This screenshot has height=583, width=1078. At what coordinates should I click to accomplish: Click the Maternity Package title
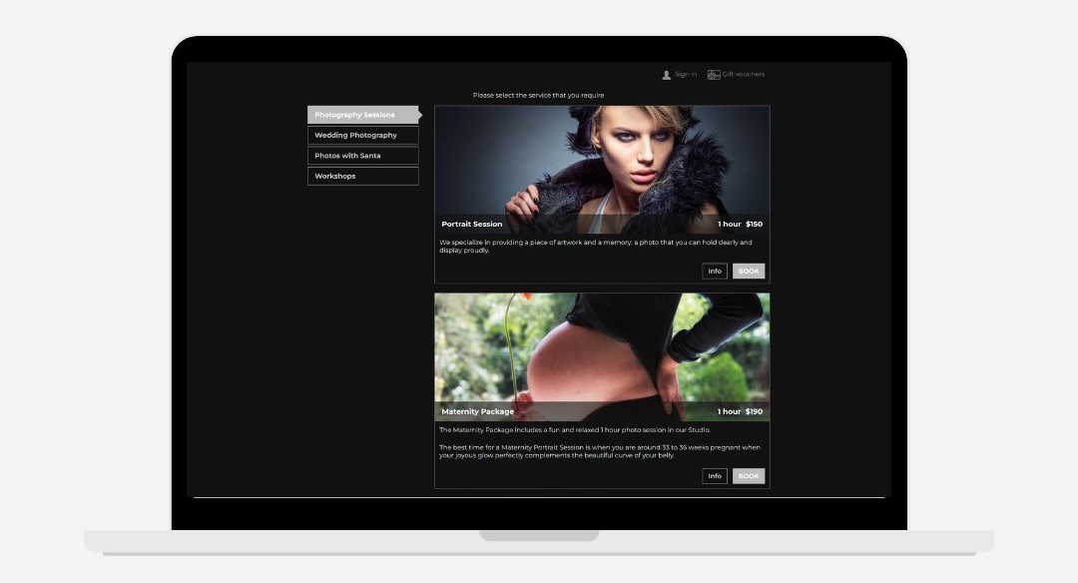(478, 411)
